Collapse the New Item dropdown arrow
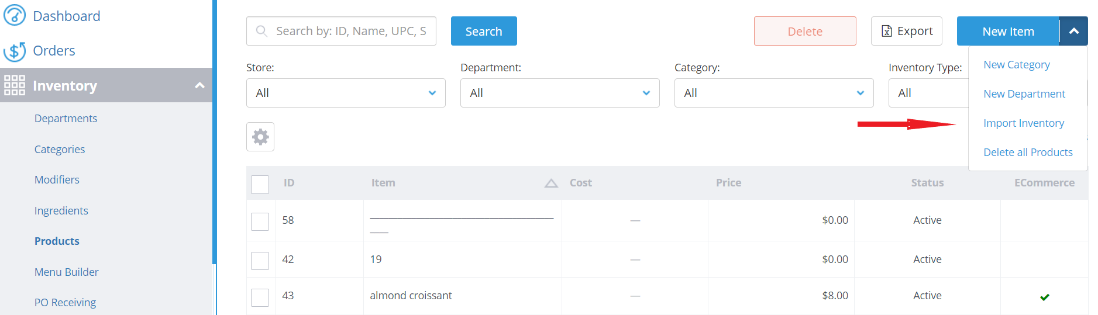Viewport: 1098px width, 315px height. pos(1073,31)
